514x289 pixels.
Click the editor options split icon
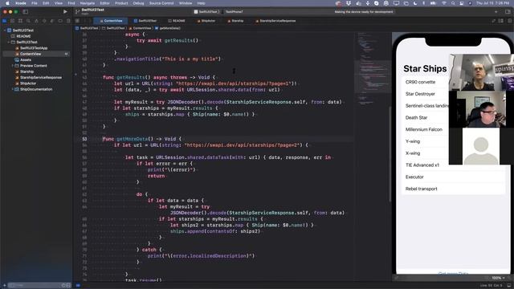pos(501,21)
